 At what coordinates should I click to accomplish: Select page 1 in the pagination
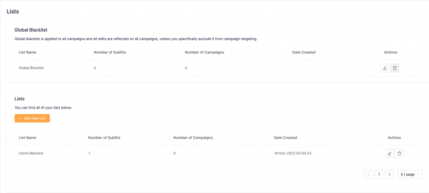pos(379,174)
